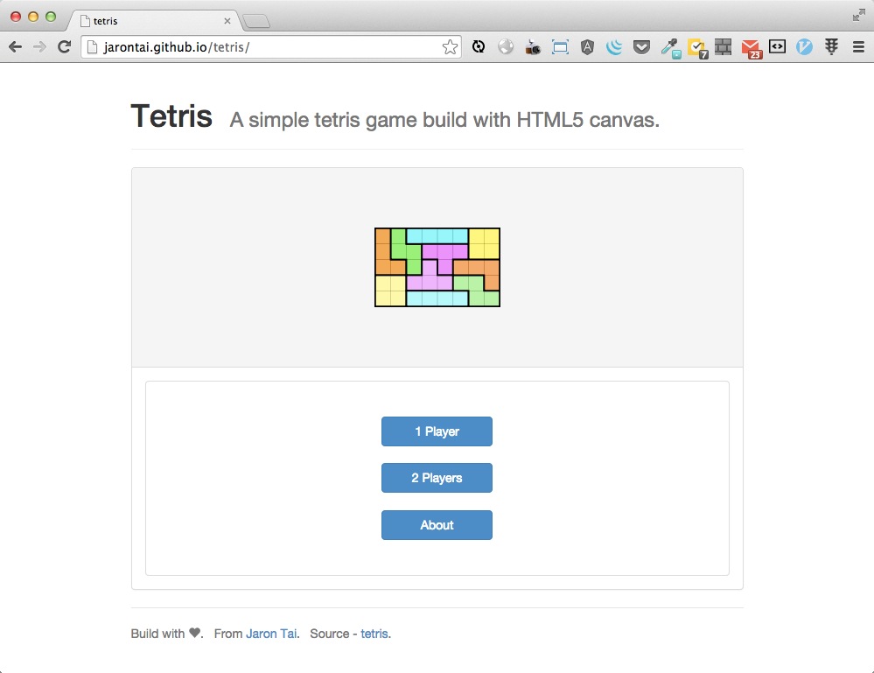Click inside the address bar
Image resolution: width=874 pixels, height=673 pixels.
(x=262, y=47)
